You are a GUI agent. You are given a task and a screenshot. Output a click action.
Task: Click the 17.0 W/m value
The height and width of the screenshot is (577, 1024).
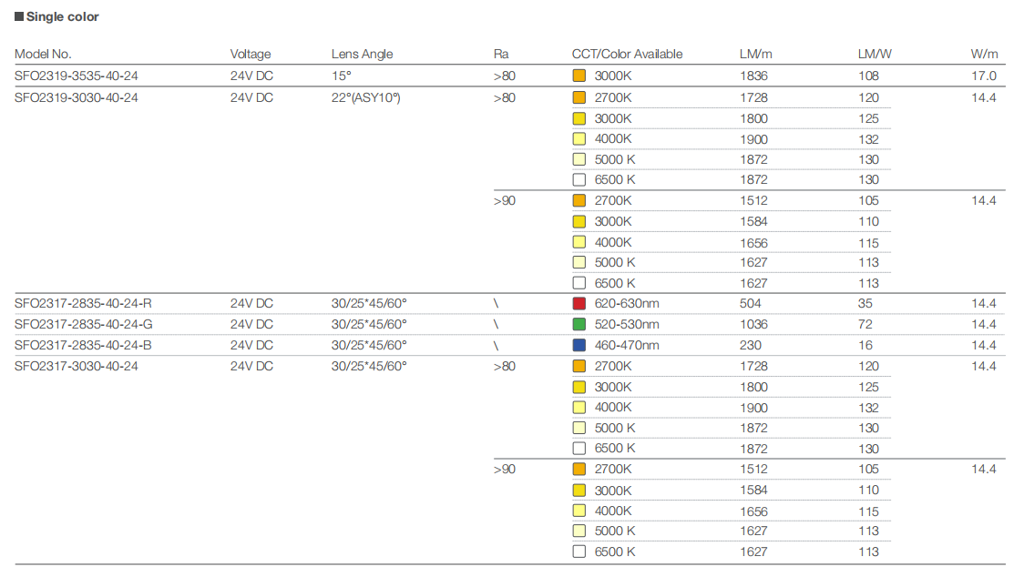tap(984, 76)
